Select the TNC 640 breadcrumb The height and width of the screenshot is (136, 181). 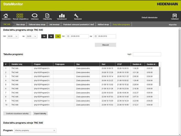pyautogui.click(x=7, y=24)
